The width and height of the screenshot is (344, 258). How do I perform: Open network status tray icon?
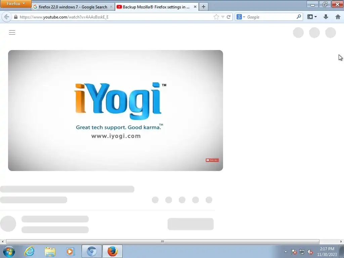click(302, 252)
